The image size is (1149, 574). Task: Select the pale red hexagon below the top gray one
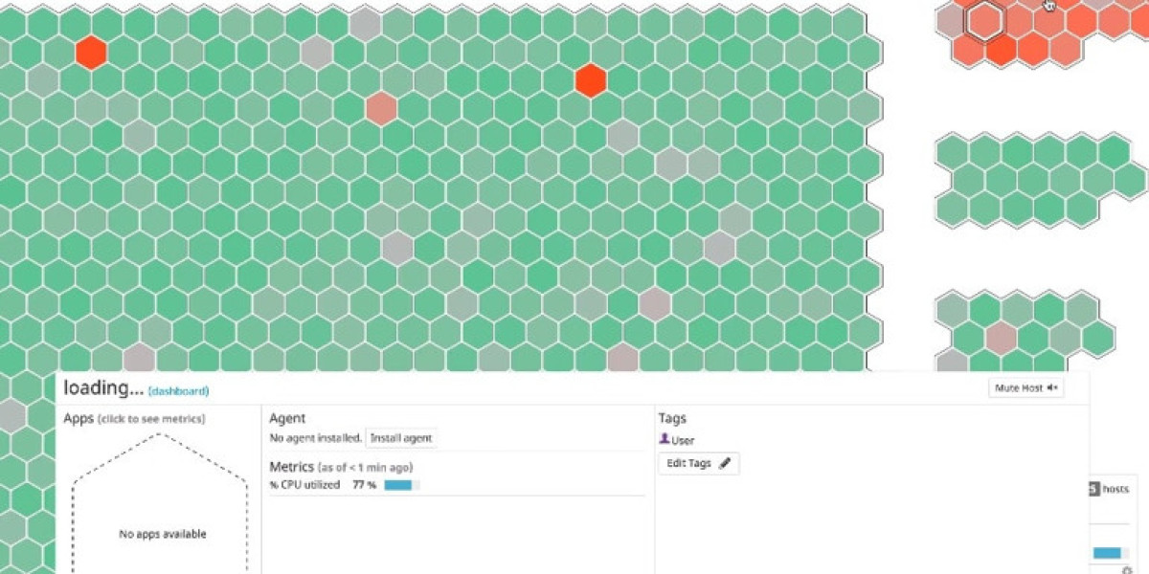click(x=381, y=109)
